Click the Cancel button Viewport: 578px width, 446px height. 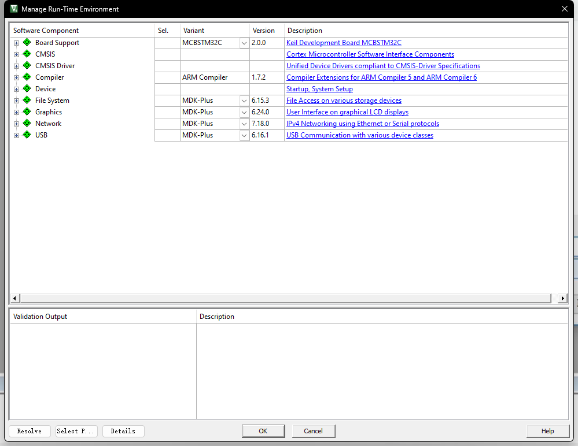pyautogui.click(x=314, y=431)
